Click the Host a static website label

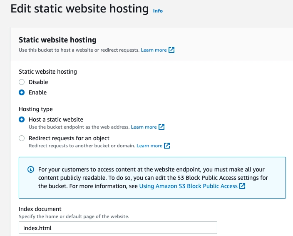[x=56, y=119]
